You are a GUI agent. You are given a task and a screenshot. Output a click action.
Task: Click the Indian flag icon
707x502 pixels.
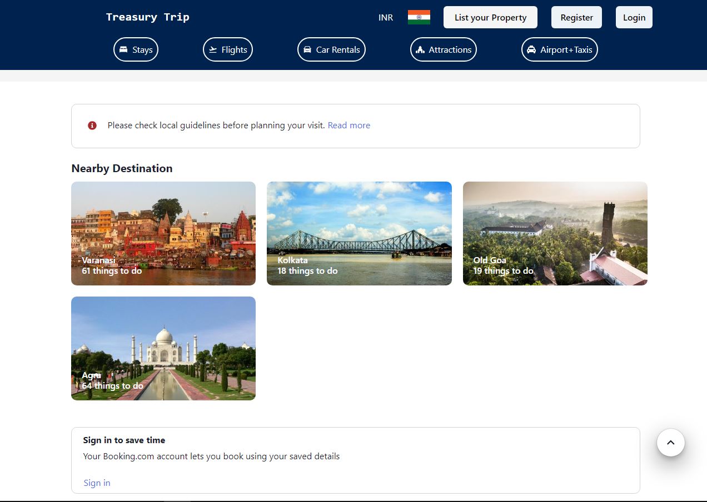[x=419, y=17]
